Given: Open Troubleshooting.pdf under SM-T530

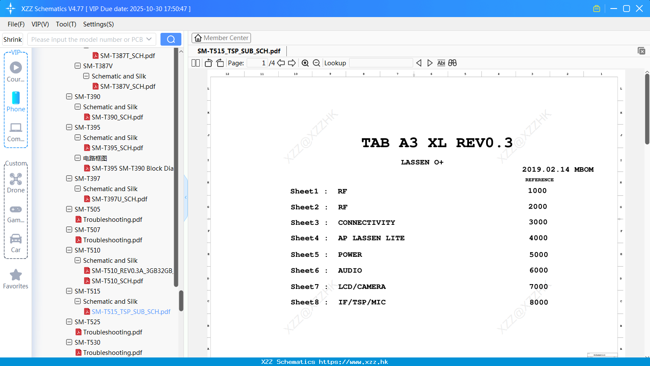Looking at the screenshot, I should point(113,352).
